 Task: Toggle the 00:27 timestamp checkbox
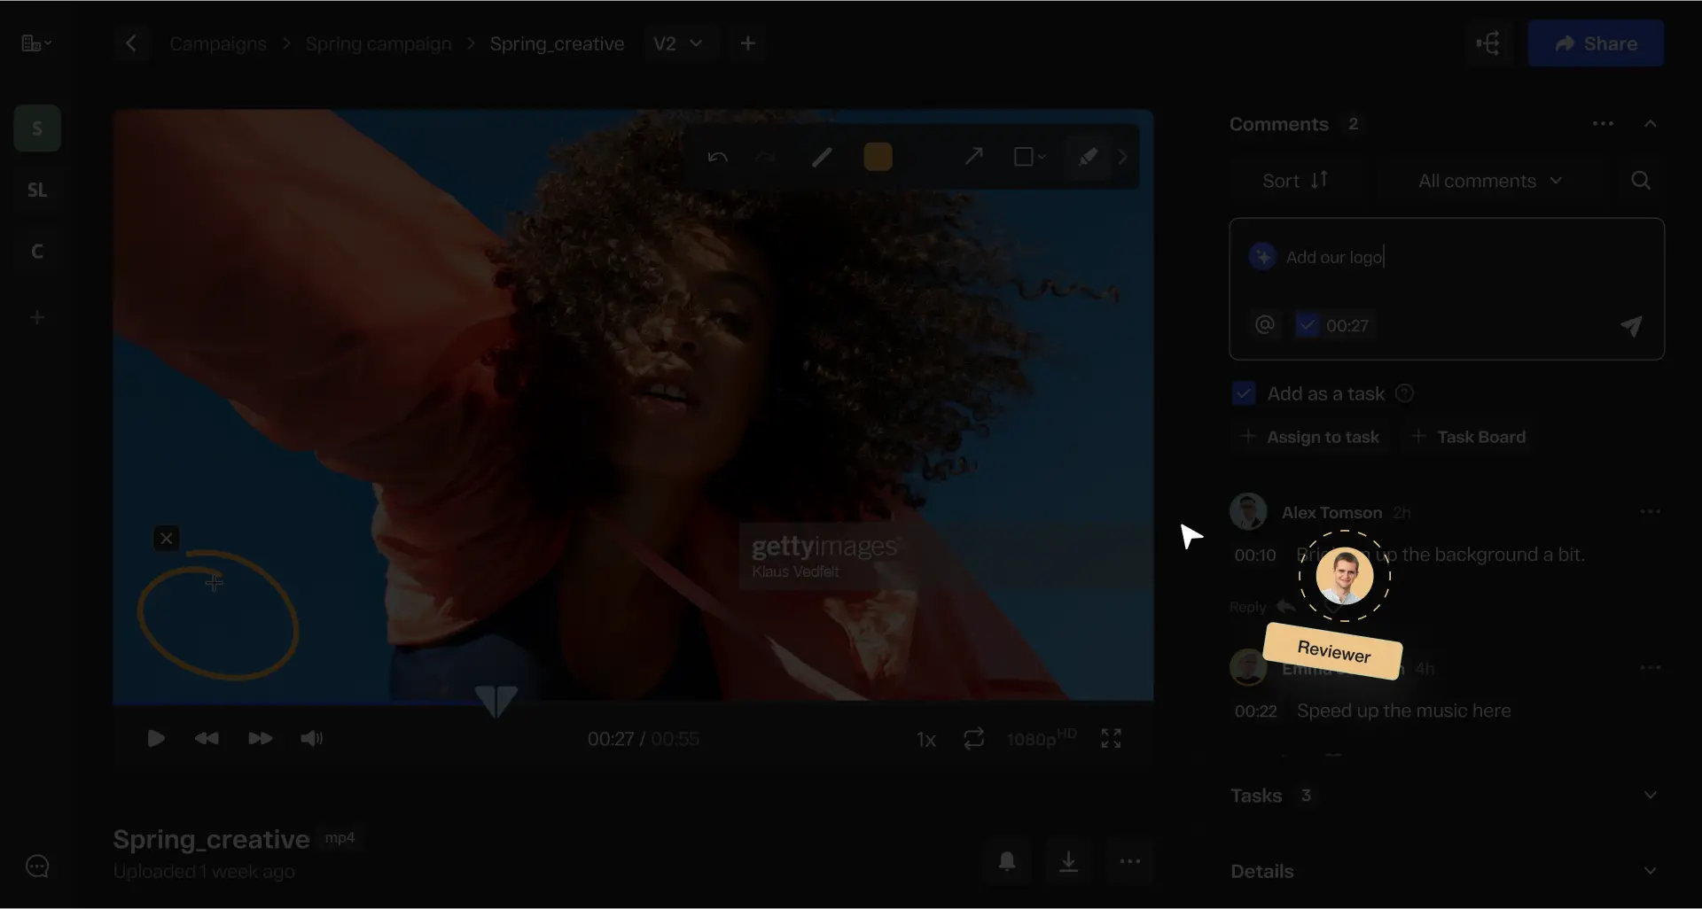point(1307,325)
